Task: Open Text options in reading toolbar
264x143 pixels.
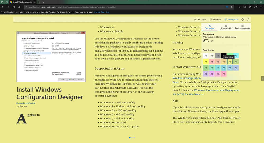Action: (x=200, y=19)
